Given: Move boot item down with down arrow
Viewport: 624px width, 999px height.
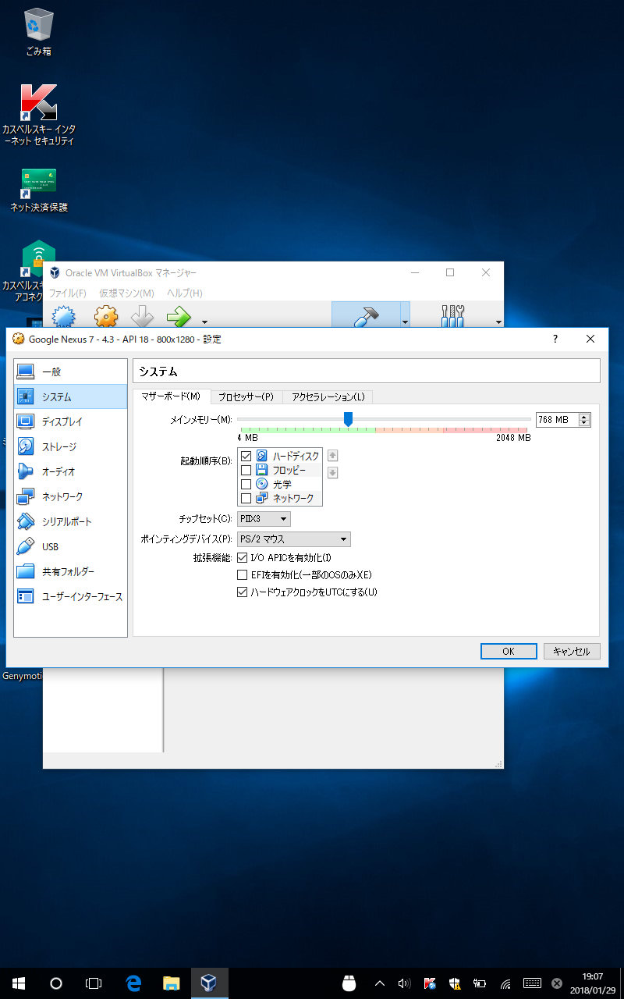Looking at the screenshot, I should 332,472.
